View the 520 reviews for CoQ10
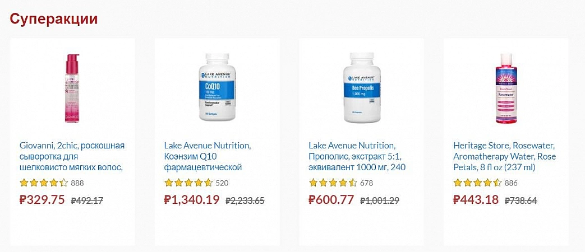 [x=222, y=183]
